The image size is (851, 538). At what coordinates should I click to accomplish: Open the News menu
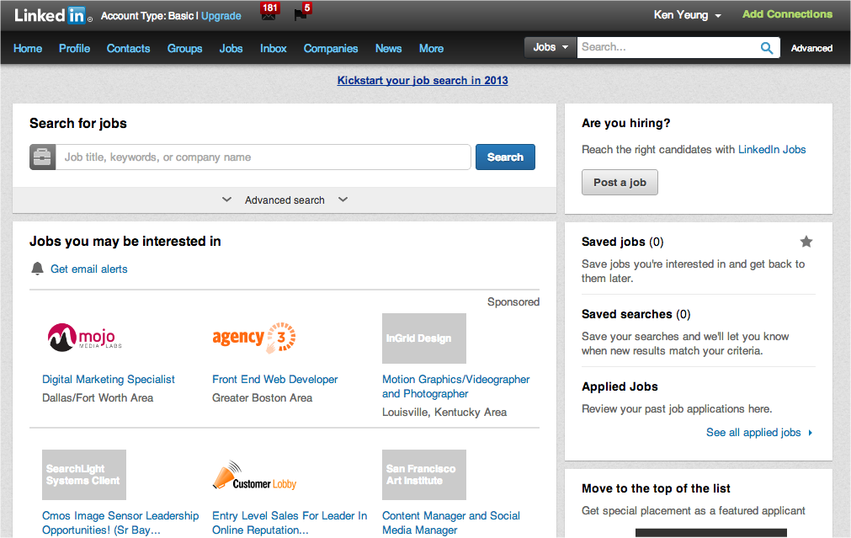[389, 48]
